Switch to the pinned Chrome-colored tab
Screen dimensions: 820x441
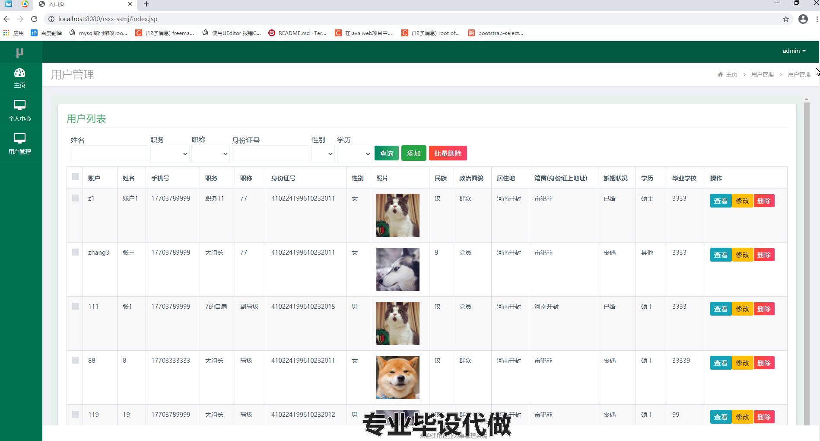[25, 4]
